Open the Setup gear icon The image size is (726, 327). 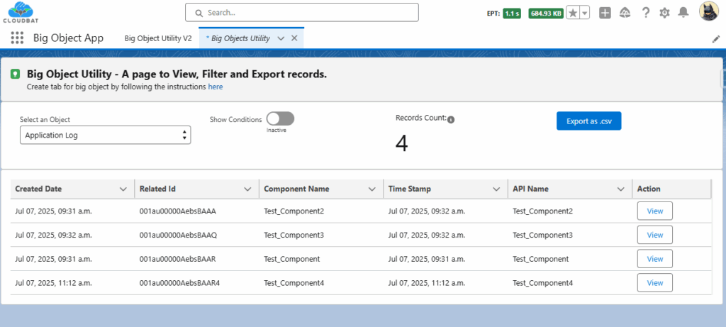pyautogui.click(x=664, y=13)
